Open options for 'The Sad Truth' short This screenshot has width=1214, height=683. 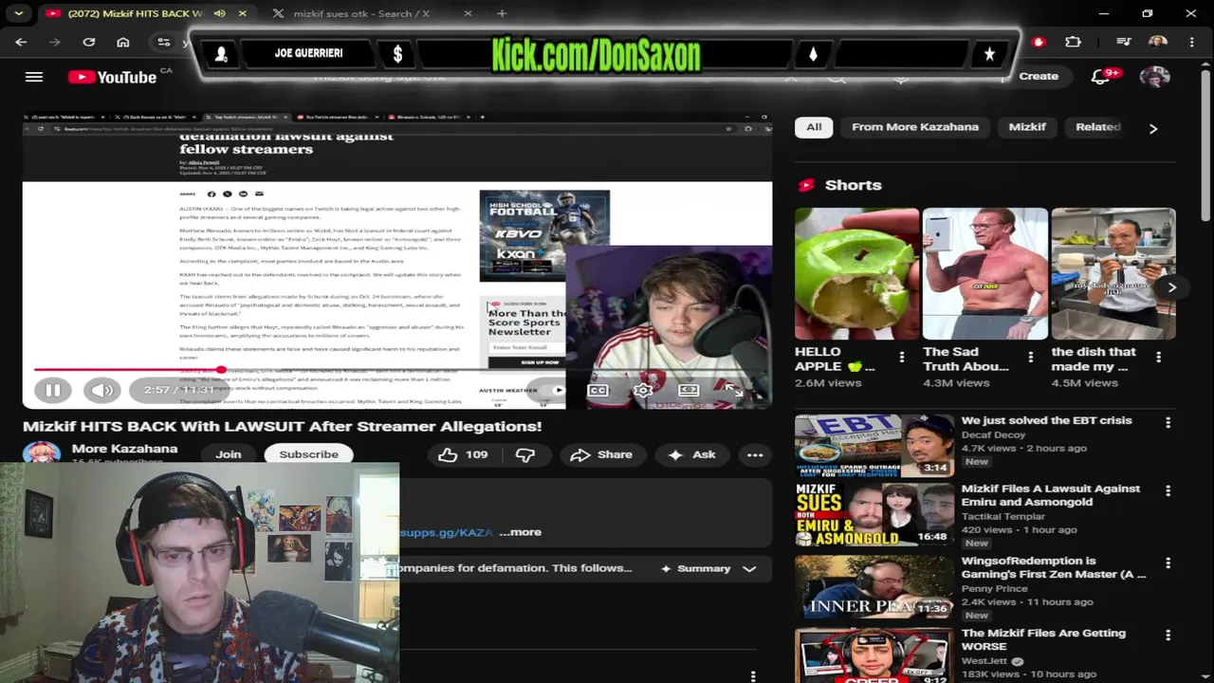tap(1030, 358)
